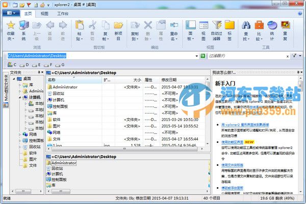This screenshot has height=204, width=306.
Task: Click the 重复 duplicates icon
Action: [285, 25]
